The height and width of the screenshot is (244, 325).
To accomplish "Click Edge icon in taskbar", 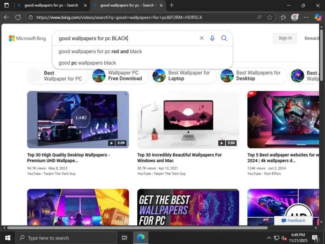I will (141, 238).
